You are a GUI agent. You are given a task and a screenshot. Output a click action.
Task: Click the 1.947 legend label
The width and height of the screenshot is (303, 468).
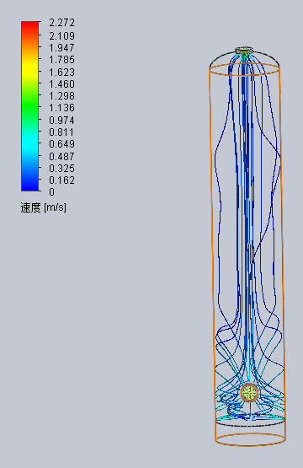click(61, 48)
